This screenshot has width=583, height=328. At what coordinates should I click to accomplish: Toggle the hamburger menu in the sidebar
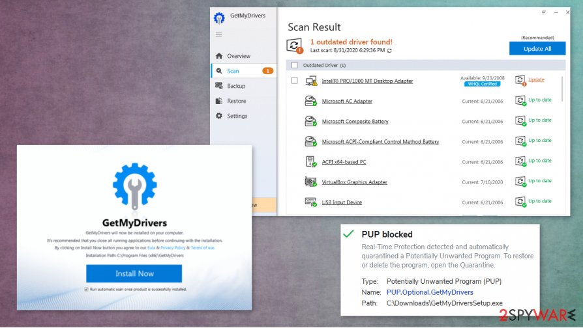[x=218, y=34]
